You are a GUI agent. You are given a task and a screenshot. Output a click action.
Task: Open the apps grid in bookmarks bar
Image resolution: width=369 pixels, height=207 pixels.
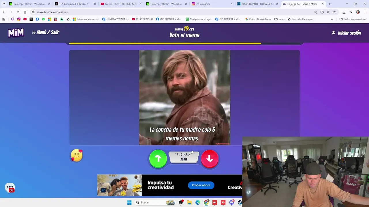click(x=4, y=19)
